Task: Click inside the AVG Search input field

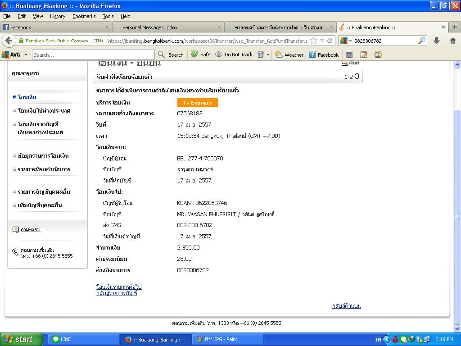Action: tap(93, 55)
